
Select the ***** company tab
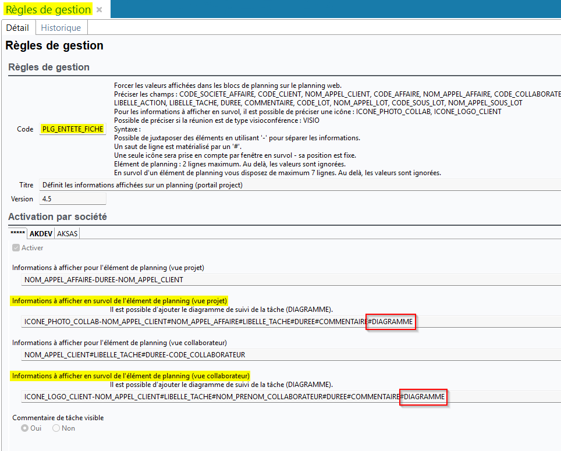(x=18, y=233)
